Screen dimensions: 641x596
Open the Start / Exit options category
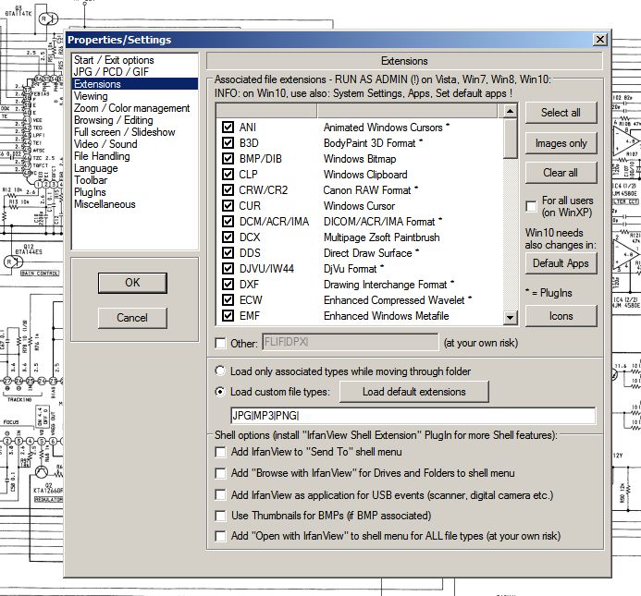click(134, 60)
